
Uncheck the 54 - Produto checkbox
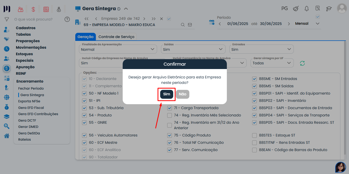click(x=84, y=115)
